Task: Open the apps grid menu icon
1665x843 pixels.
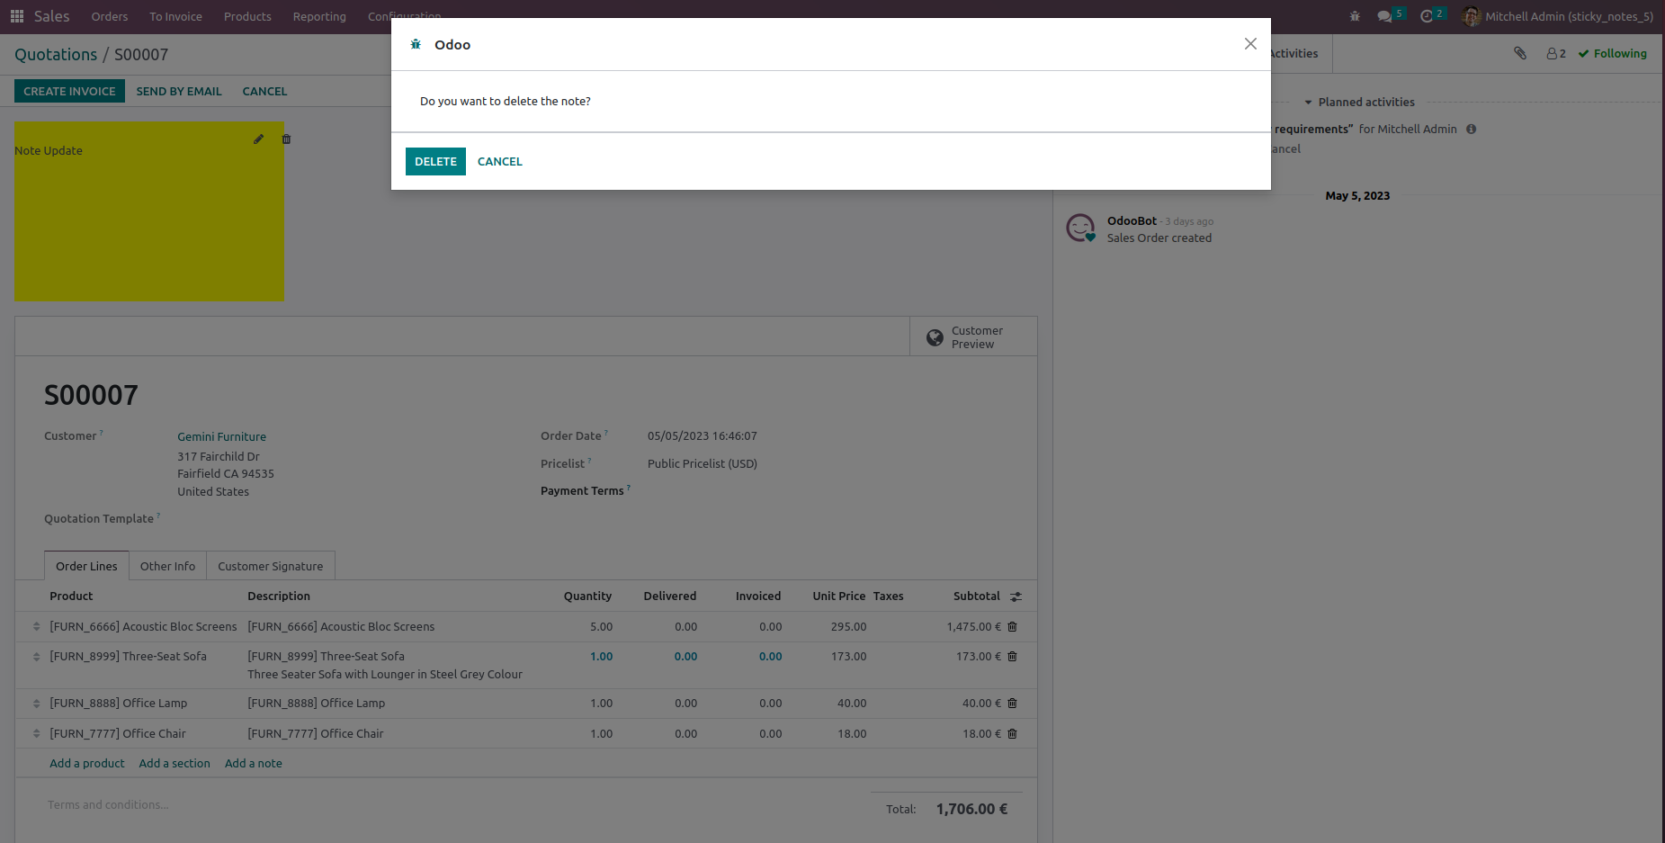Action: [16, 16]
